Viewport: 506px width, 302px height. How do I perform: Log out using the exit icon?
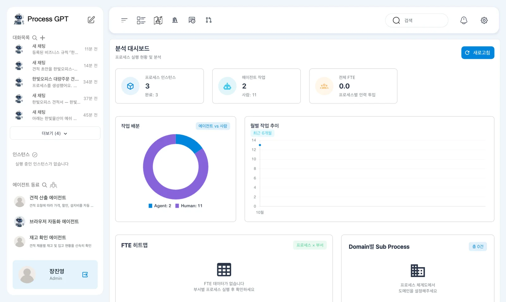85,275
